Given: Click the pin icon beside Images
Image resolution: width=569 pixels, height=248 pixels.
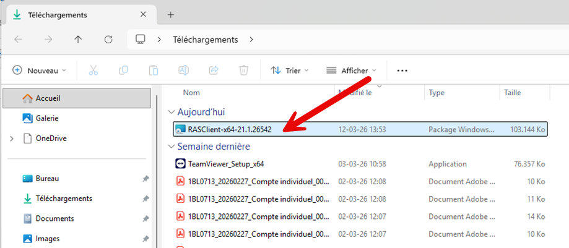Looking at the screenshot, I should (146, 239).
